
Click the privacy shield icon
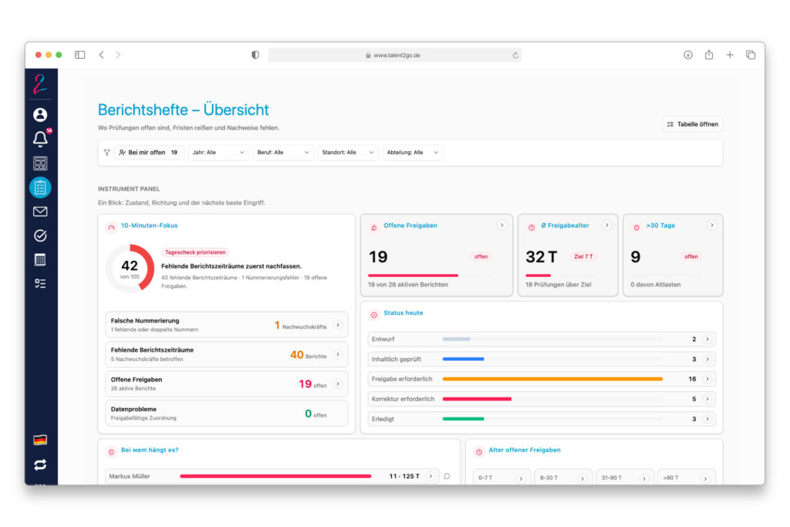coord(255,55)
